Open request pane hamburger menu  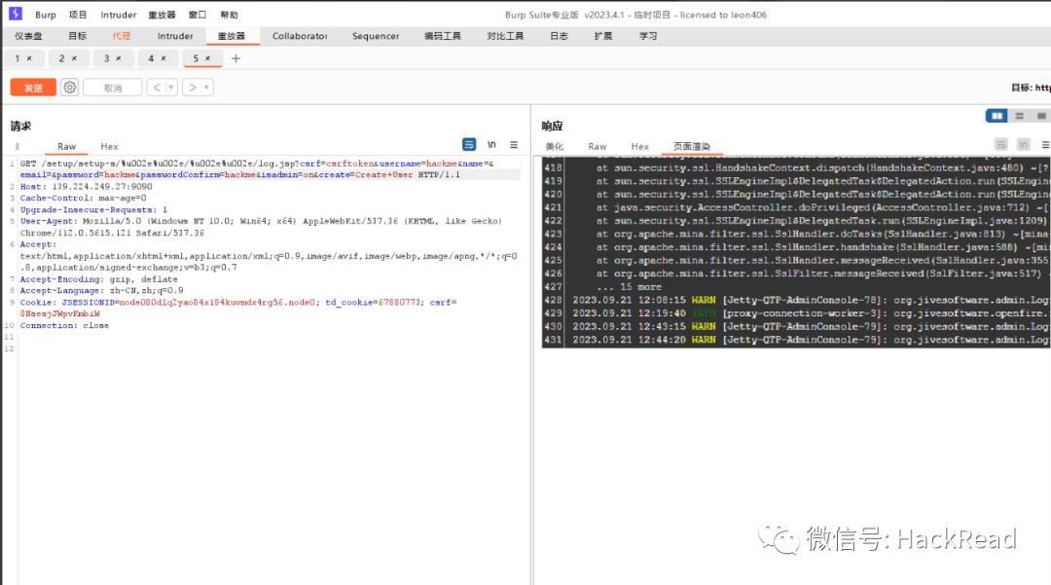[x=514, y=144]
